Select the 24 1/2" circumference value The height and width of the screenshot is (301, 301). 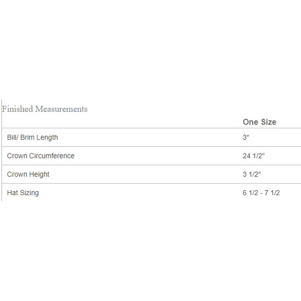tap(253, 156)
